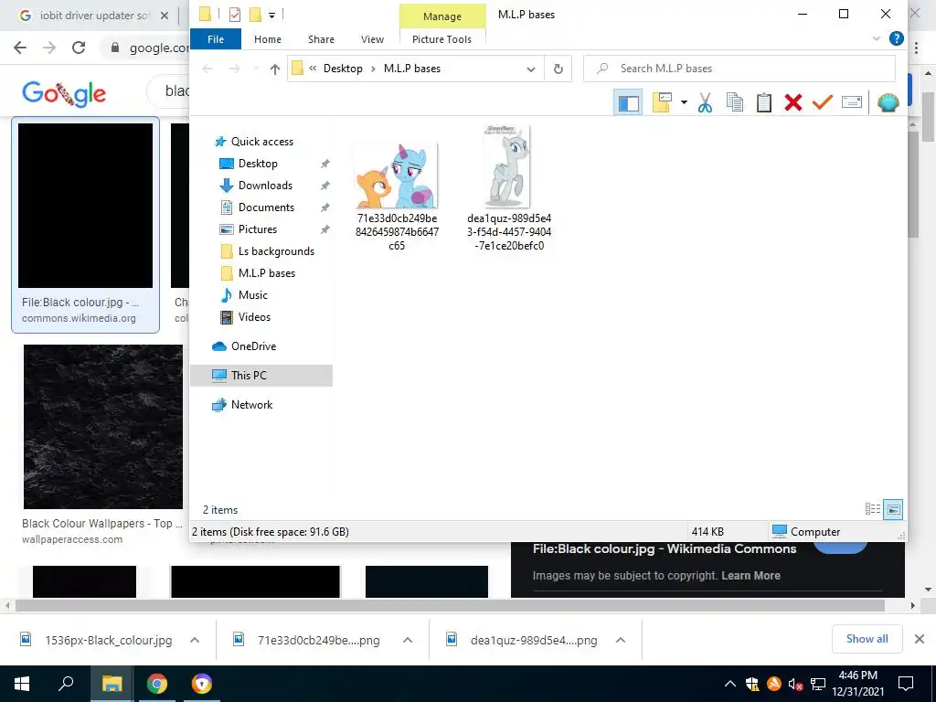
Task: Click the folder options toolbar icon
Action: click(x=662, y=102)
